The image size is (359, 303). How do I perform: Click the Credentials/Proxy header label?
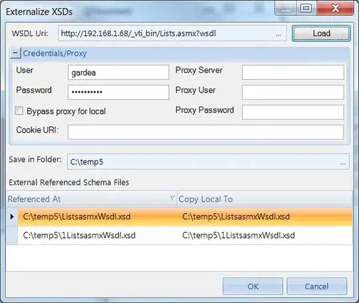pyautogui.click(x=55, y=53)
